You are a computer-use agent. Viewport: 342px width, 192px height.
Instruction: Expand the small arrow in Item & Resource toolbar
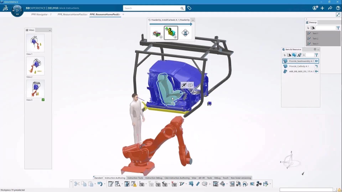[x=304, y=55]
